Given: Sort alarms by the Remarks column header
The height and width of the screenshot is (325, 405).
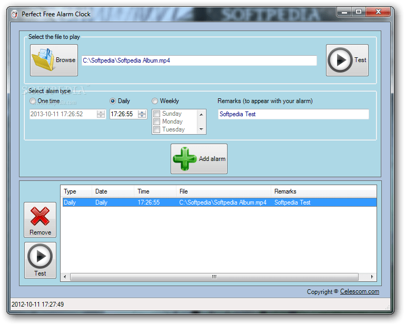Looking at the screenshot, I should click(x=324, y=191).
